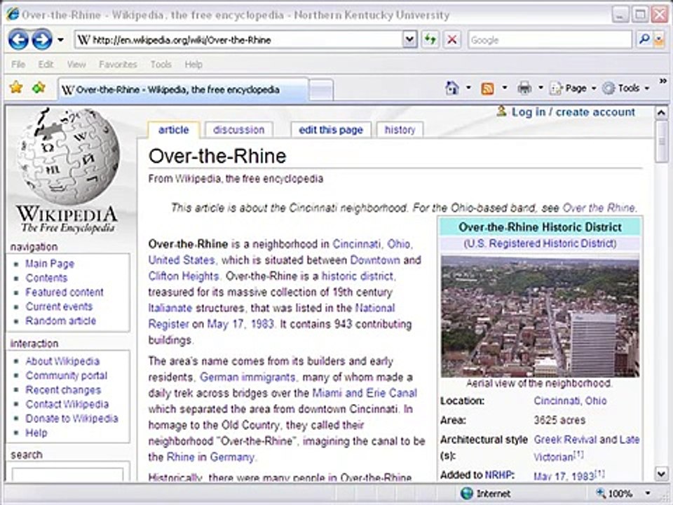Click the Internet security zone globe icon
This screenshot has height=505, width=673.
(x=467, y=493)
